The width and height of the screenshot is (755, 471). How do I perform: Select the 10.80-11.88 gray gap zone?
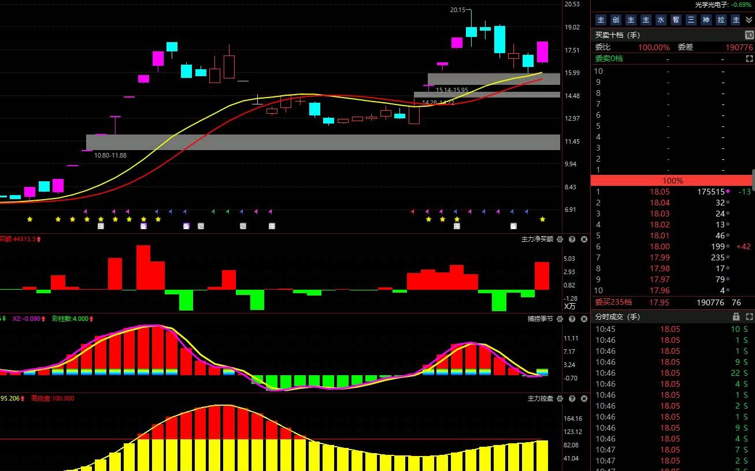(x=323, y=143)
